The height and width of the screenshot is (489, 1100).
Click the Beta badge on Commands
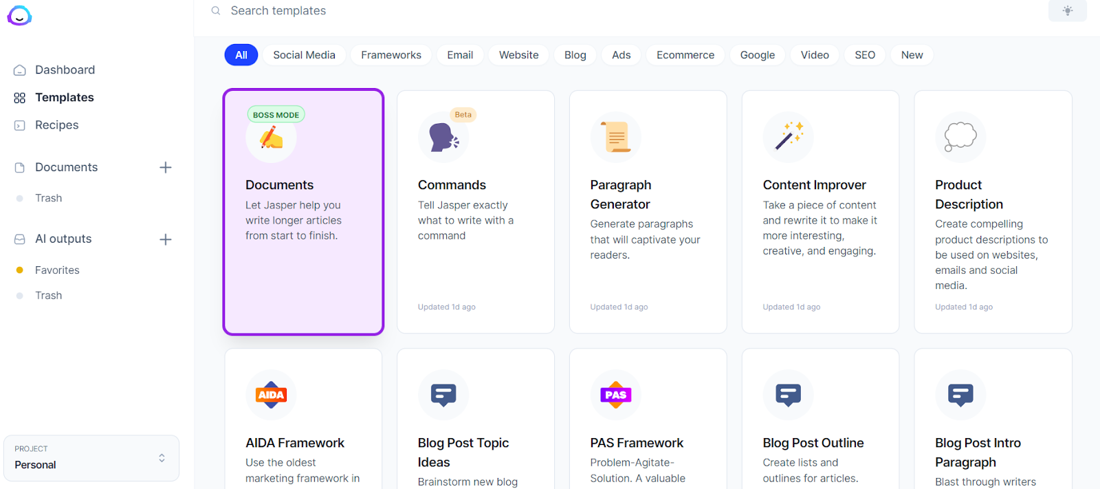[x=463, y=115]
